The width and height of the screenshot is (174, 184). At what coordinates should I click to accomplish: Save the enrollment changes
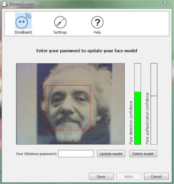pos(101,177)
